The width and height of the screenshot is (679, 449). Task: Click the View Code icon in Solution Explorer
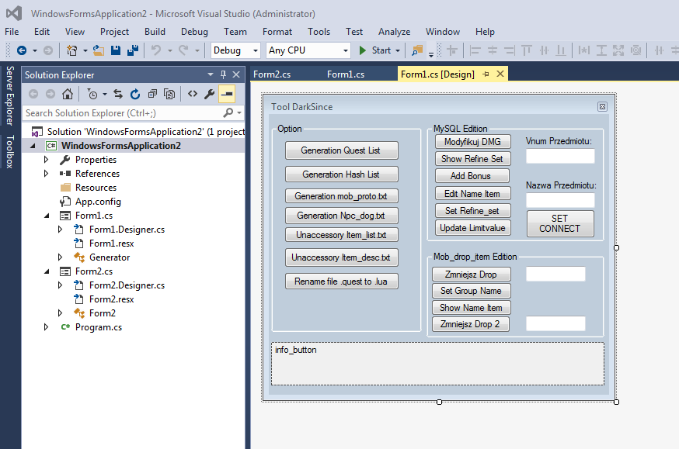(193, 94)
